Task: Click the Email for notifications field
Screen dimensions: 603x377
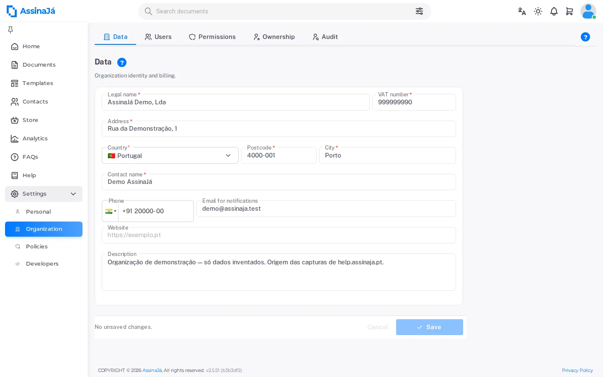Action: 326,209
